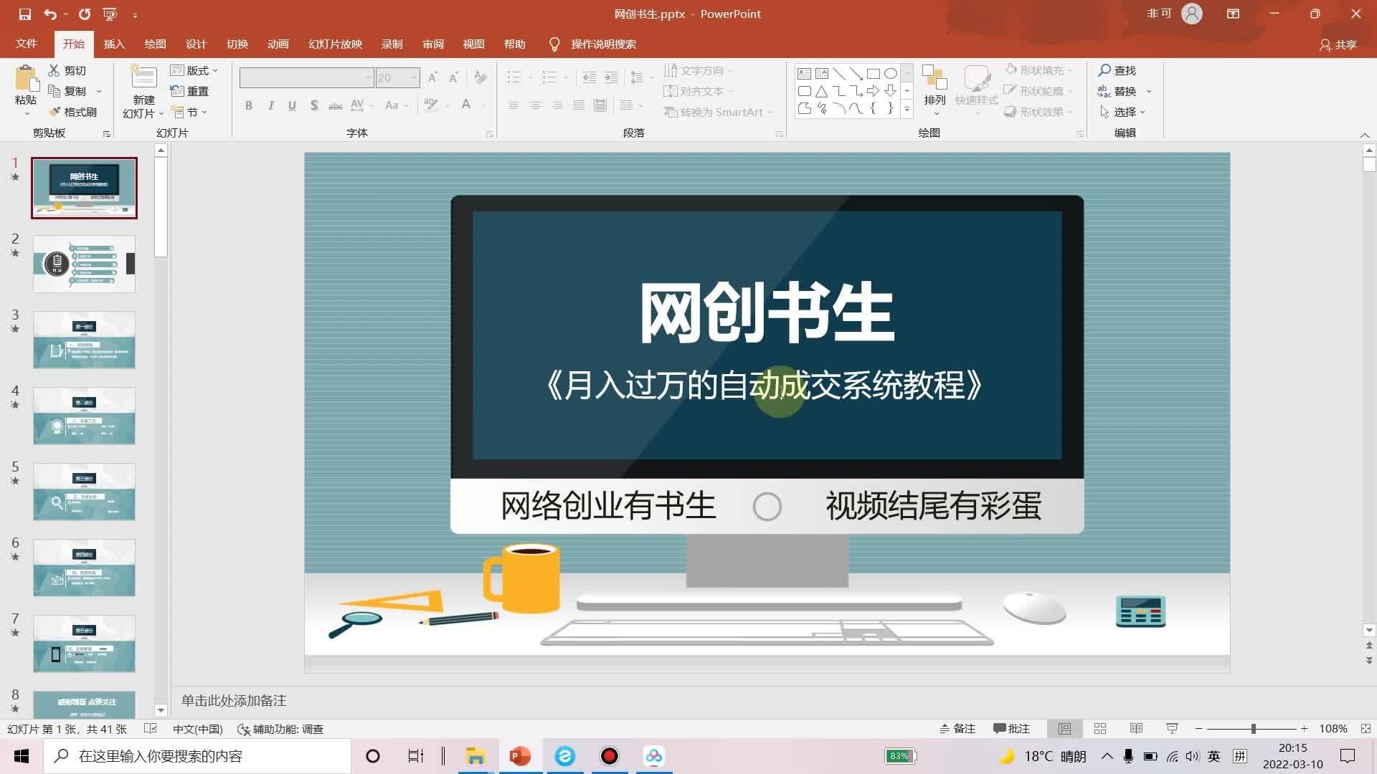The height and width of the screenshot is (774, 1377).
Task: Open the Arrange tool
Action: click(934, 85)
